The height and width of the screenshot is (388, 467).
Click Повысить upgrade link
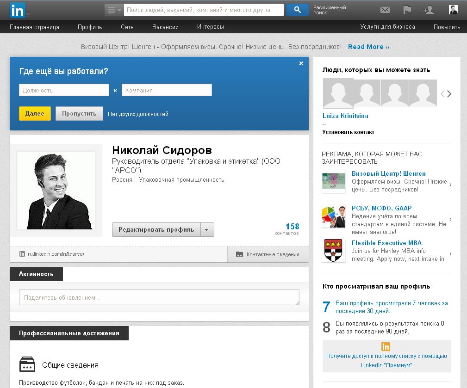(x=447, y=27)
